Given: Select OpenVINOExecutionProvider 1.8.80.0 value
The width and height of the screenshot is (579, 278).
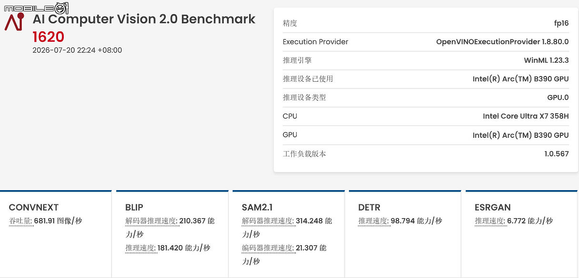Looking at the screenshot, I should click(502, 42).
